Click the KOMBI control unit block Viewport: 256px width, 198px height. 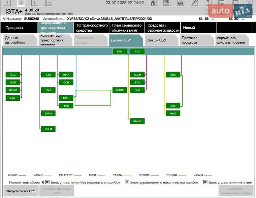click(x=119, y=90)
